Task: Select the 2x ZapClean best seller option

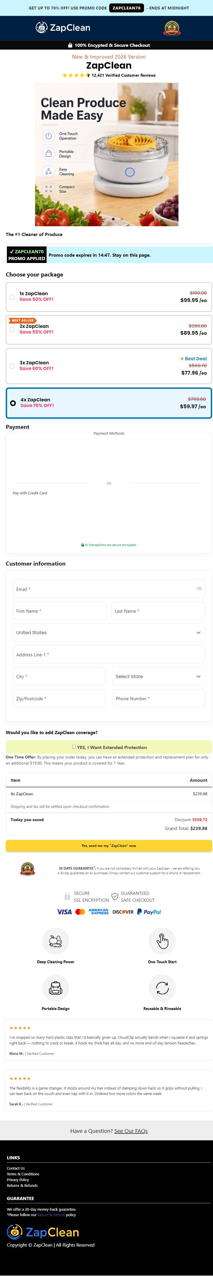Action: point(12,330)
